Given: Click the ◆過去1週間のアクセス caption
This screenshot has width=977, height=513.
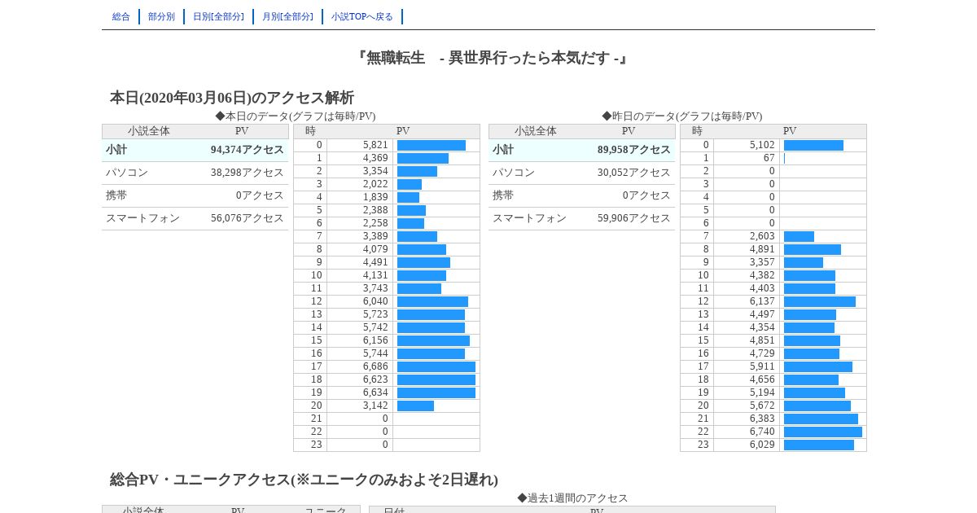Looking at the screenshot, I should [x=572, y=498].
